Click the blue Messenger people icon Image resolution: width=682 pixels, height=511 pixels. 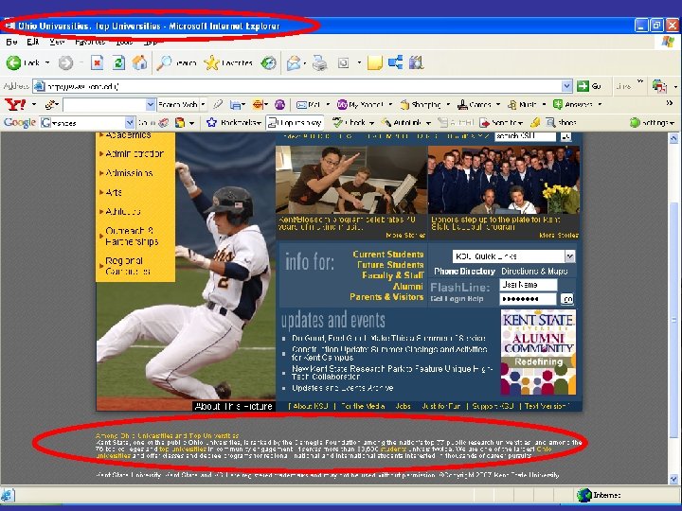tap(395, 63)
